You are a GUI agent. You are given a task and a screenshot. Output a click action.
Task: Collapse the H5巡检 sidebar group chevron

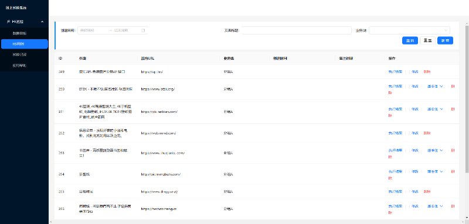click(42, 22)
